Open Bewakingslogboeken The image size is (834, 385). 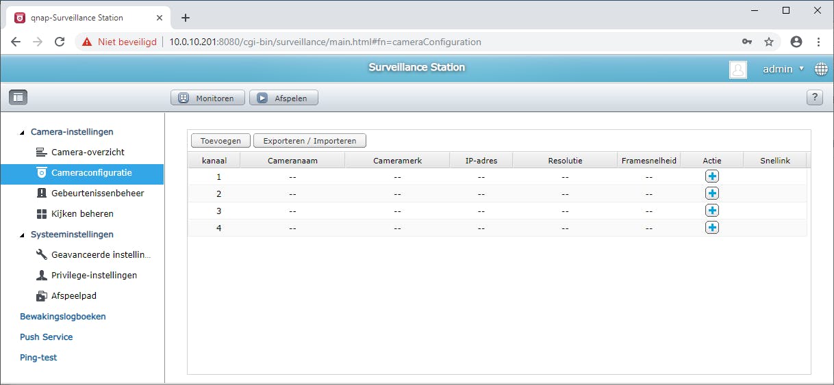63,317
